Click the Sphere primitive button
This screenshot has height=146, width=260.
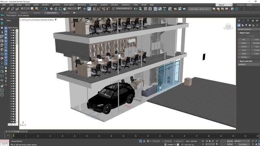click(244, 43)
